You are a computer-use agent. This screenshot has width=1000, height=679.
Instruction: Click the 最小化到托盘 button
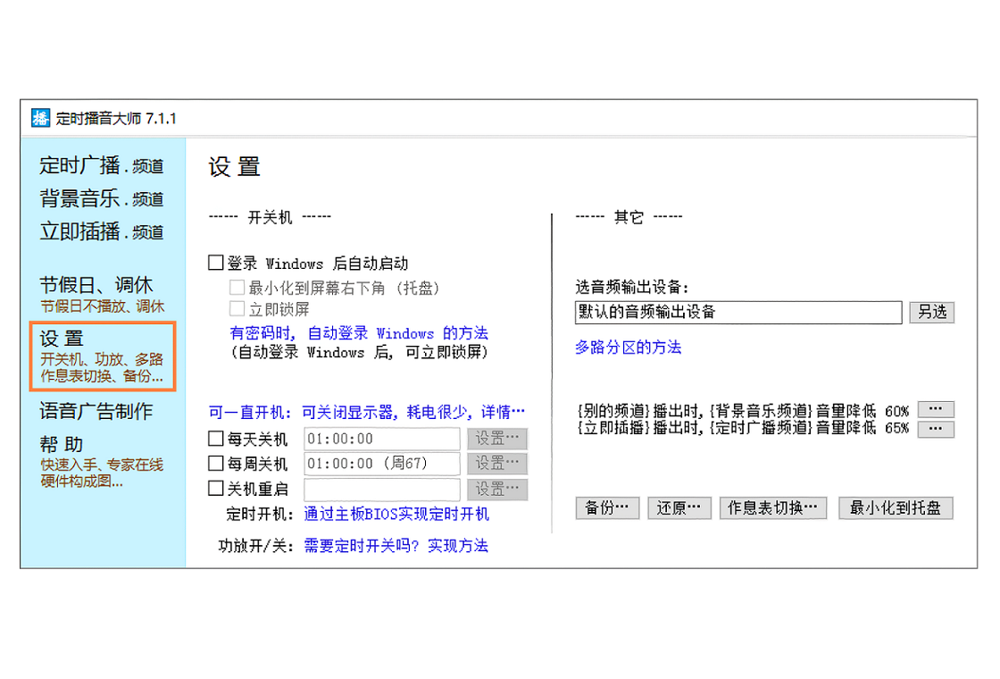click(x=896, y=508)
